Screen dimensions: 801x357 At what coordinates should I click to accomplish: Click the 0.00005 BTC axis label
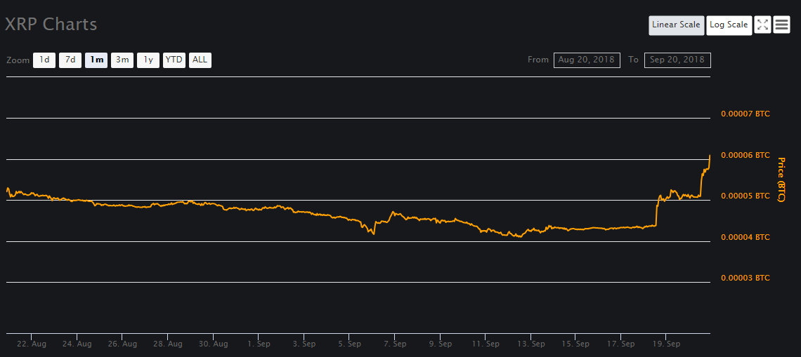click(x=745, y=196)
